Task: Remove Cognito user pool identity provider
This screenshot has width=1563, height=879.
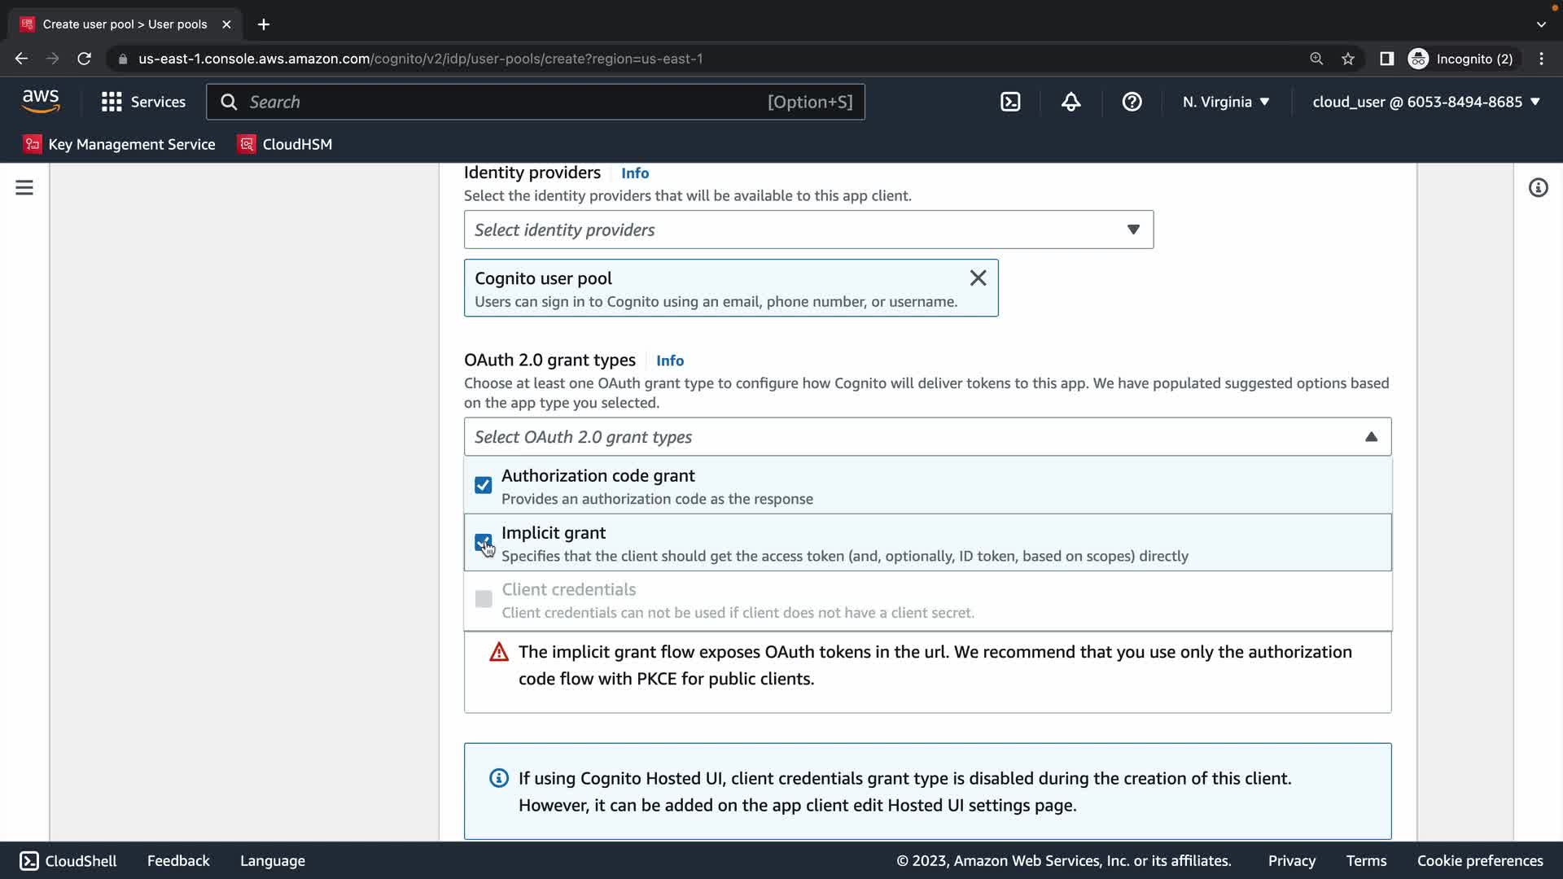Action: (978, 278)
